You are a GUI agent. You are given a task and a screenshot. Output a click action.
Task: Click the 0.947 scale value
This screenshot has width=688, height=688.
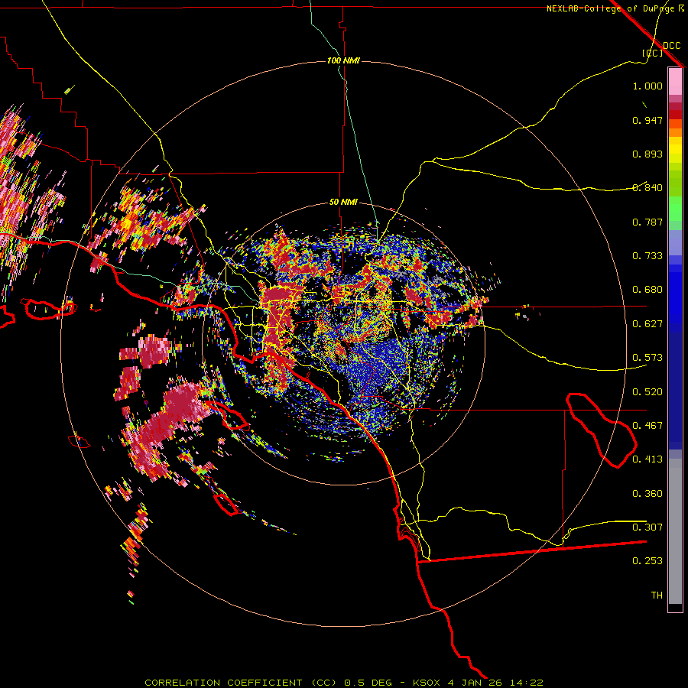pyautogui.click(x=647, y=120)
